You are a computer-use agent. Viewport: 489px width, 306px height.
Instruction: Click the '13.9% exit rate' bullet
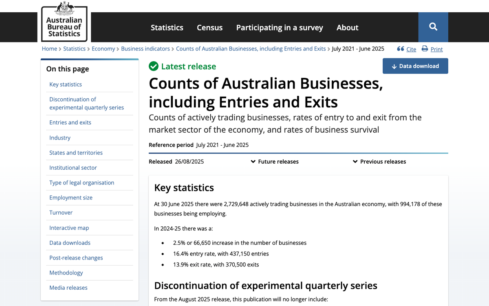(216, 264)
